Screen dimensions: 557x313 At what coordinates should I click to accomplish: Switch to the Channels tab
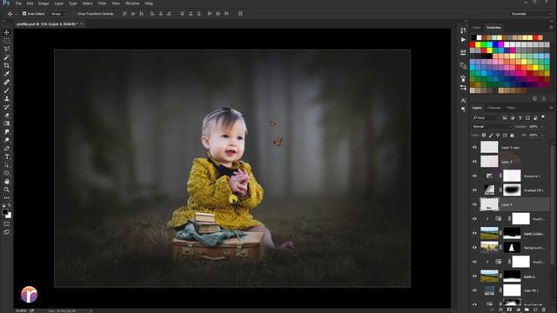[x=493, y=108]
